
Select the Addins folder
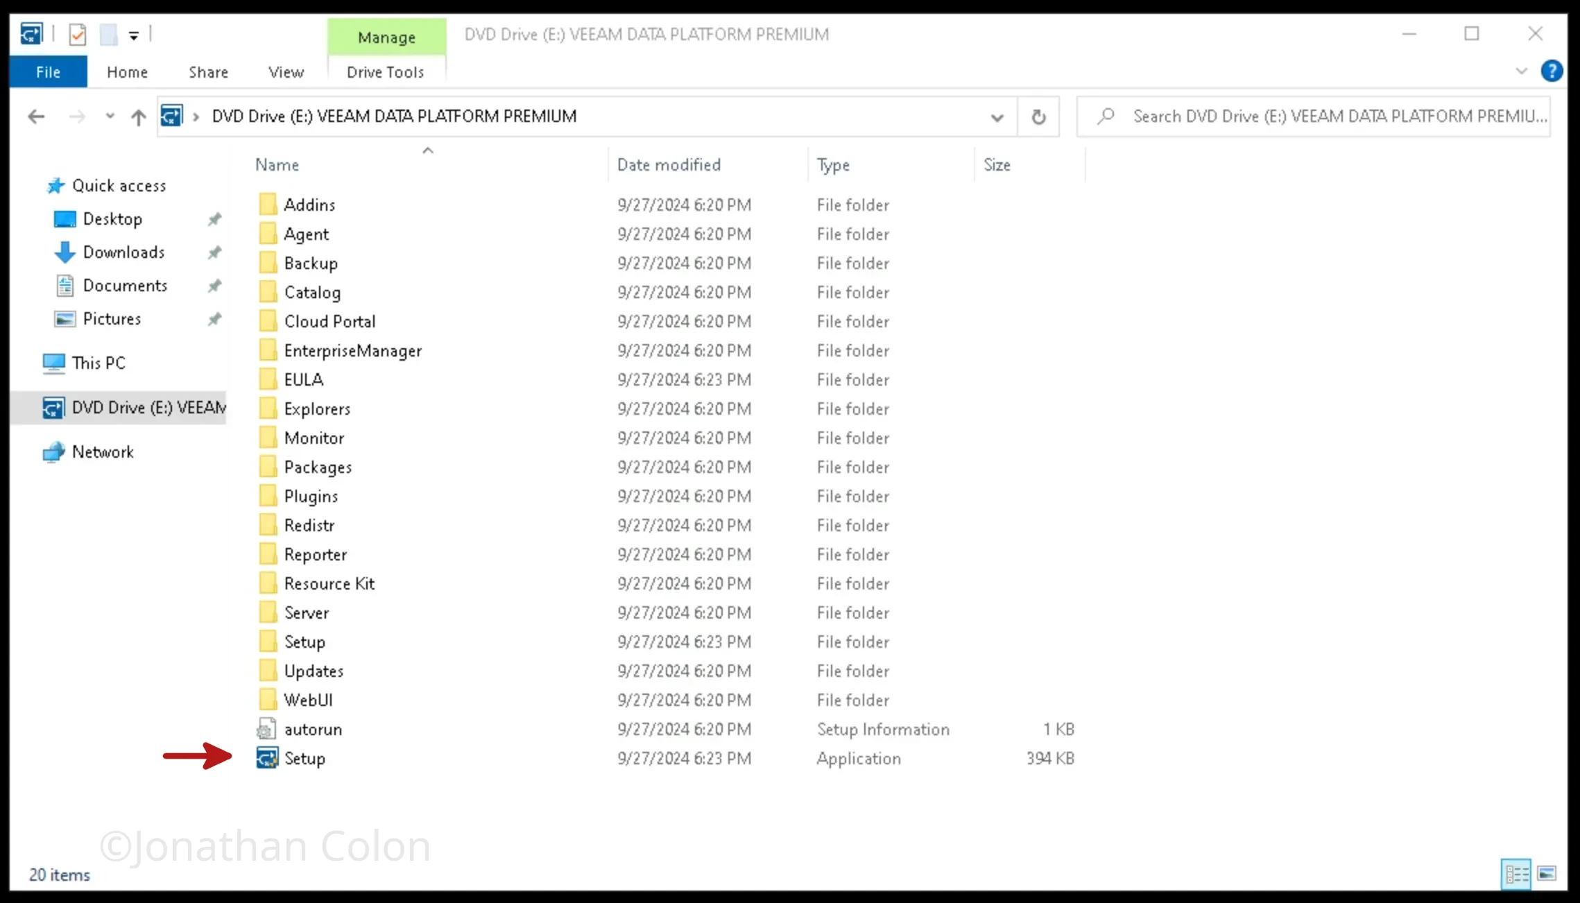(x=297, y=205)
